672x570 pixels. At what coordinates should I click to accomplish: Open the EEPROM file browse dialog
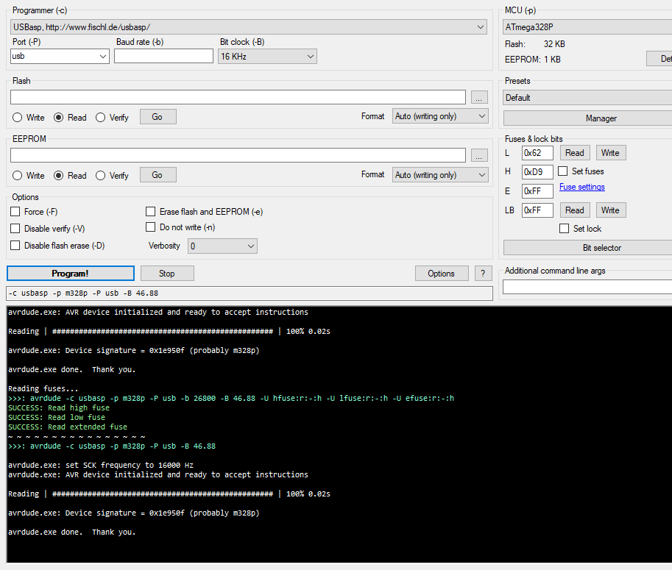tap(479, 155)
